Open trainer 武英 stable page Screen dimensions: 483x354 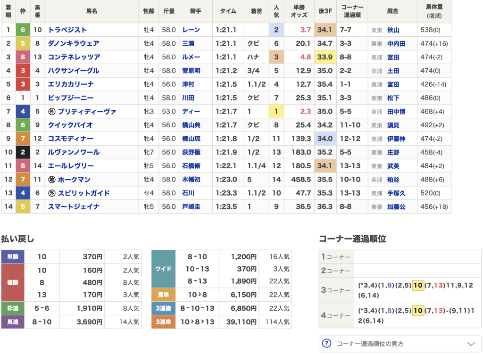pos(393,166)
